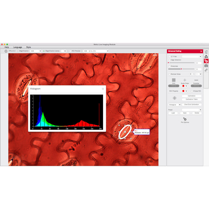Toggle the Ellipse ROI checkbox
The width and height of the screenshot is (209, 209).
192,91
